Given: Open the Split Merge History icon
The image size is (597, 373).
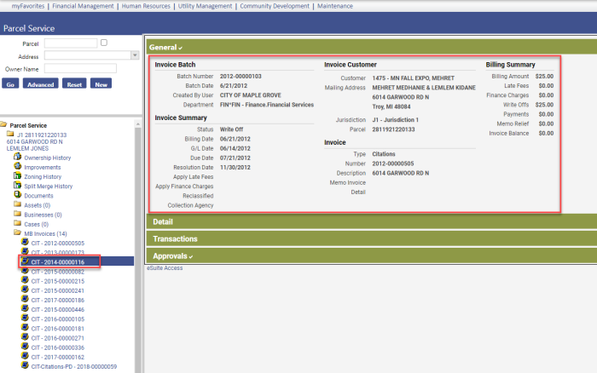Looking at the screenshot, I should (18, 185).
